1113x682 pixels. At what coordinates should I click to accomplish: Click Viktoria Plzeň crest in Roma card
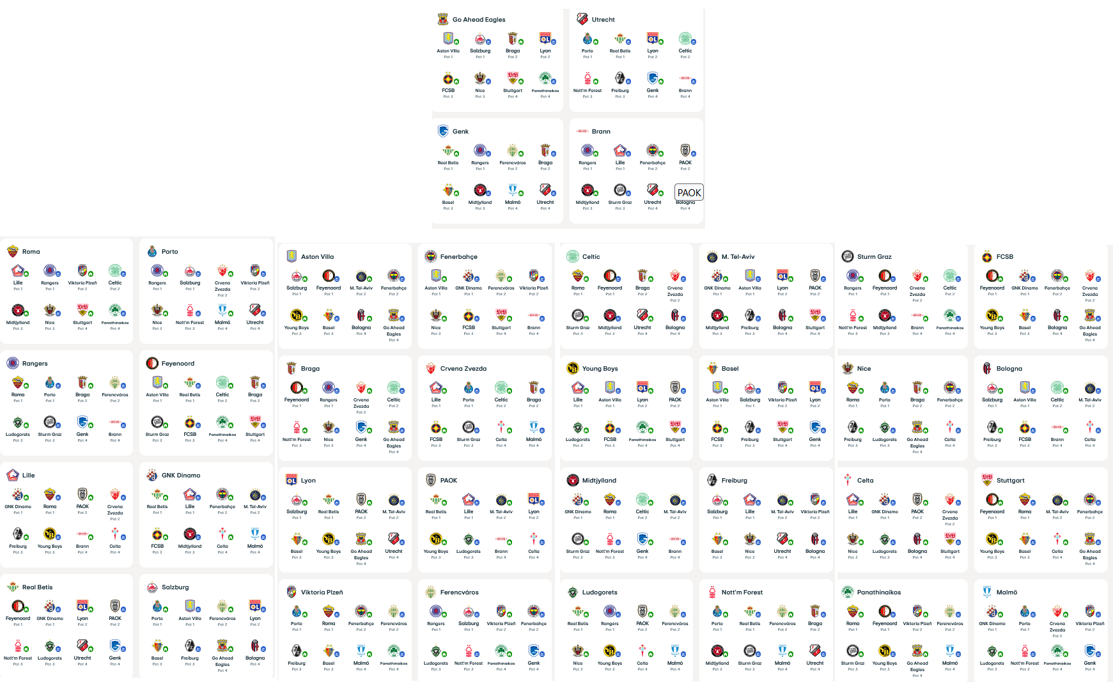[x=81, y=271]
